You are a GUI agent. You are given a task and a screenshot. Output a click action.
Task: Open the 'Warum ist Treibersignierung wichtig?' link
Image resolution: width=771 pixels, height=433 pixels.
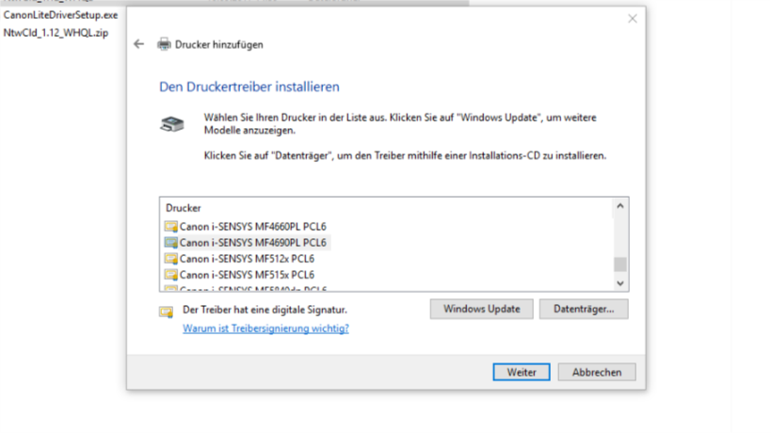point(266,329)
